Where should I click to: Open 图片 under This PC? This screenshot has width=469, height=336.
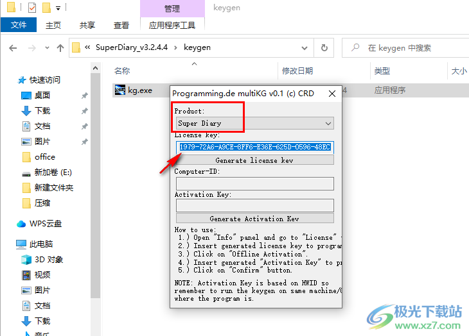pyautogui.click(x=42, y=290)
